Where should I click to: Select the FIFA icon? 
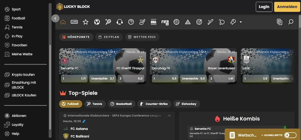pyautogui.click(x=165, y=22)
